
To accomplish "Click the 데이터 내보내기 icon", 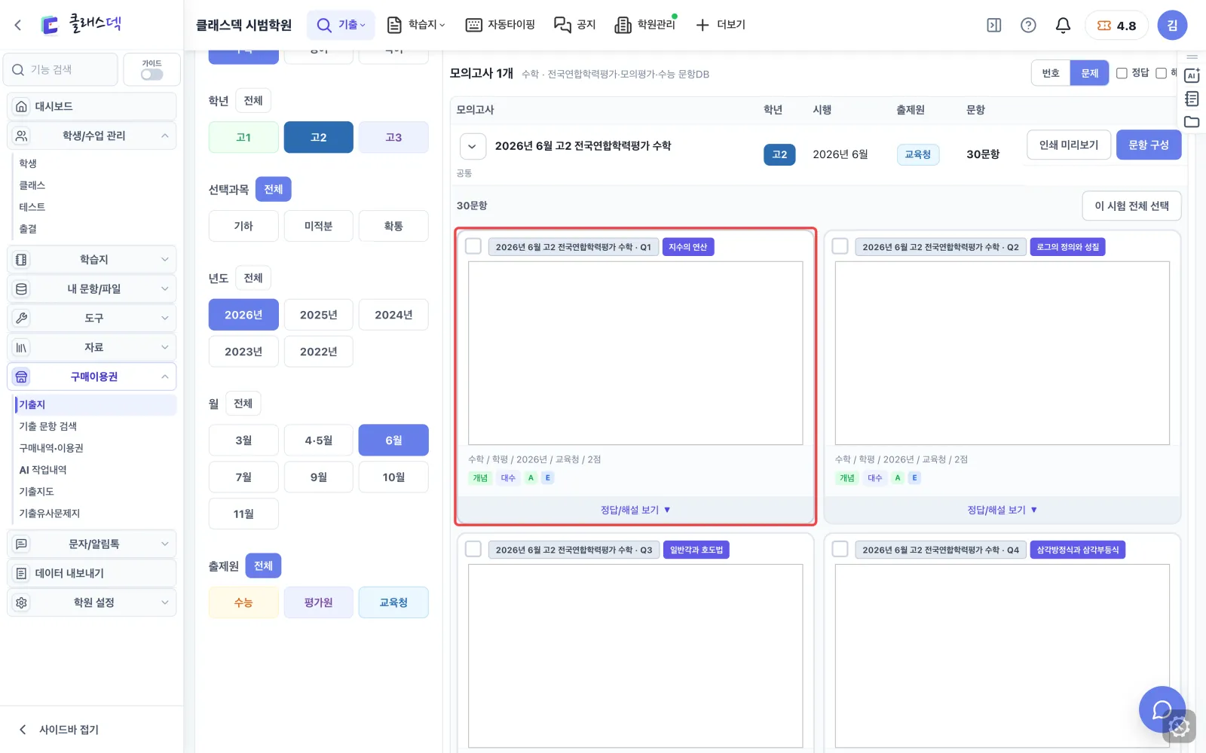I will tap(21, 573).
